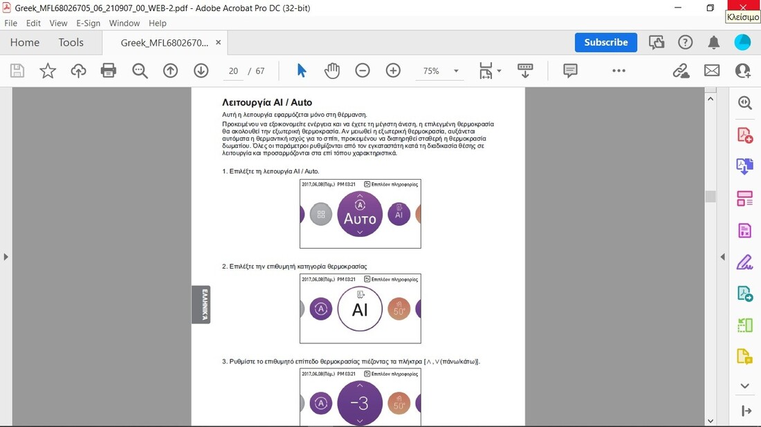Send file by email icon
761x427 pixels.
click(712, 70)
